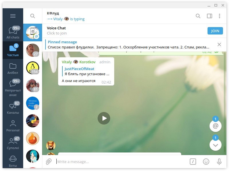This screenshot has height=171, width=229.
Task: Open the bot commands slash button
Action: tap(193, 162)
